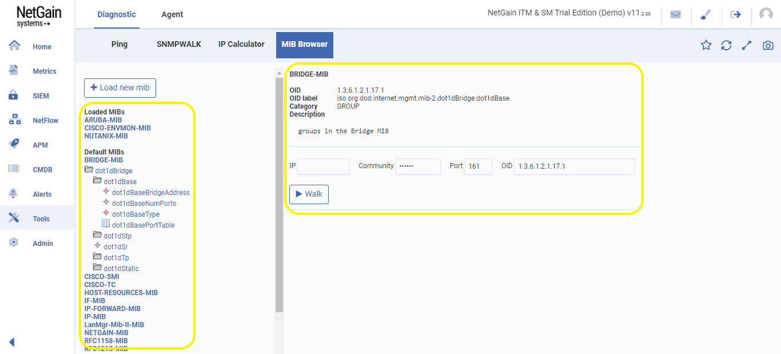The height and width of the screenshot is (354, 781).
Task: Switch to the Agent tab
Action: click(172, 14)
